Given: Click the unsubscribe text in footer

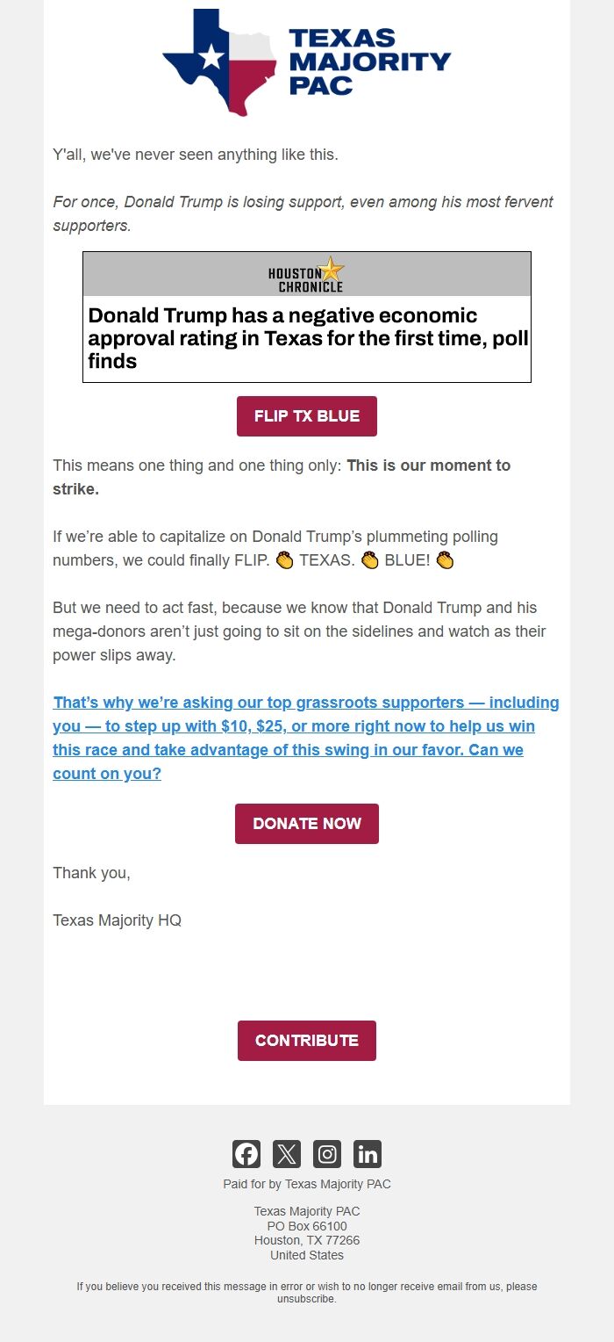Looking at the screenshot, I should [307, 1298].
